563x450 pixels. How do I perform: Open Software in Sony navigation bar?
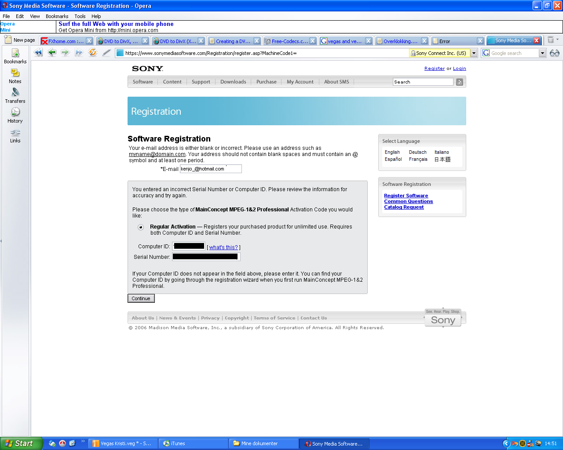[x=143, y=82]
